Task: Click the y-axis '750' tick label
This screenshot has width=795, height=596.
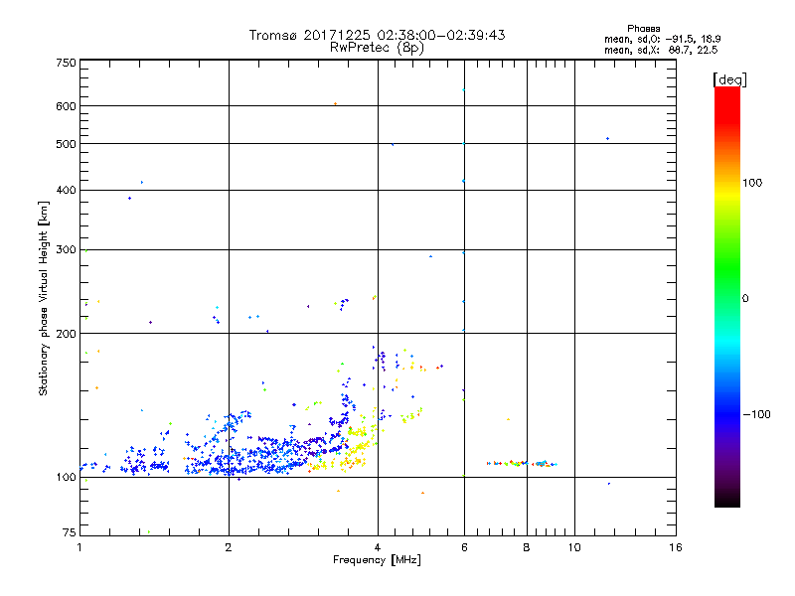Action: pyautogui.click(x=66, y=63)
